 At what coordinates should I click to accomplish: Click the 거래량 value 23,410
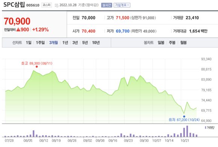tap(192, 18)
